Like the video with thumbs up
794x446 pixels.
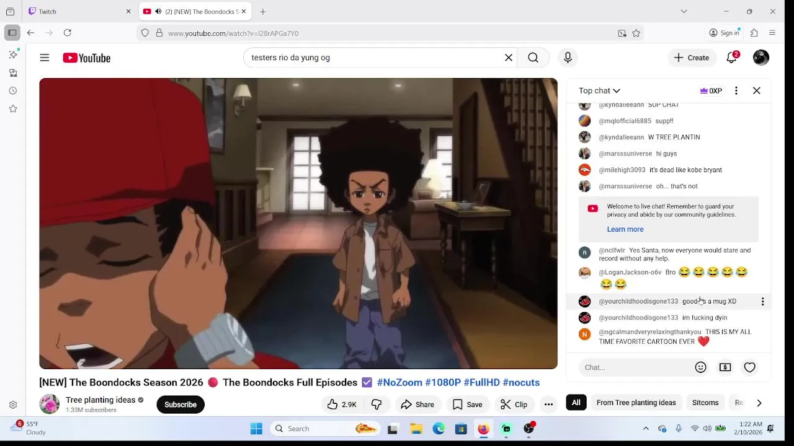[342, 404]
